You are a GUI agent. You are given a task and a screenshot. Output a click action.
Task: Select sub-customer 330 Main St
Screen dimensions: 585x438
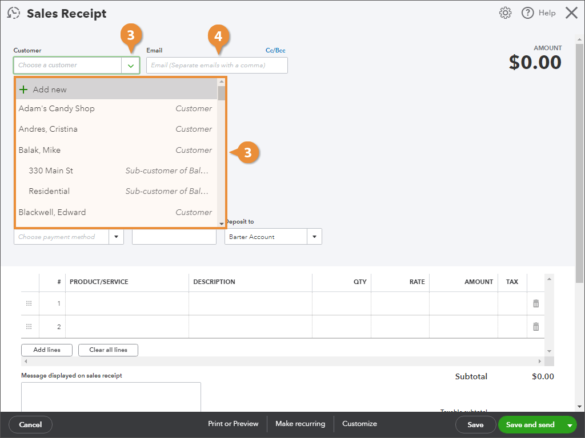coord(51,171)
